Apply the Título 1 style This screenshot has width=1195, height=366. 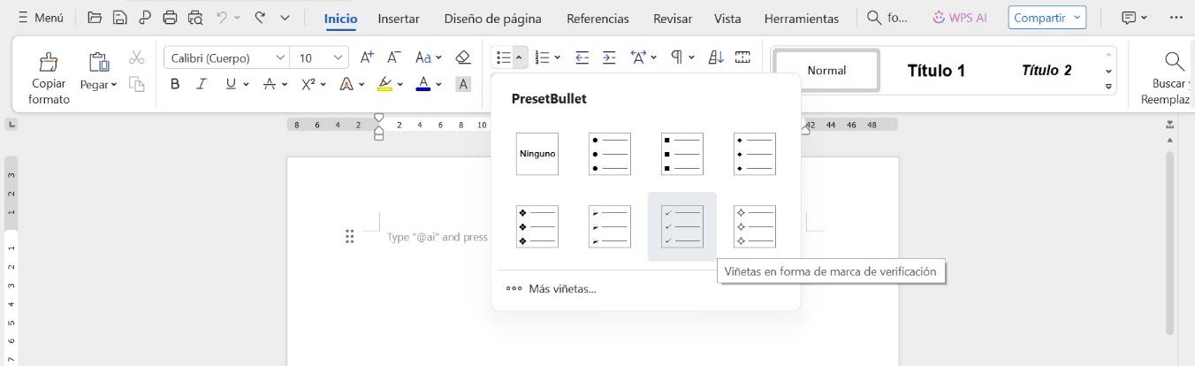[x=936, y=71]
